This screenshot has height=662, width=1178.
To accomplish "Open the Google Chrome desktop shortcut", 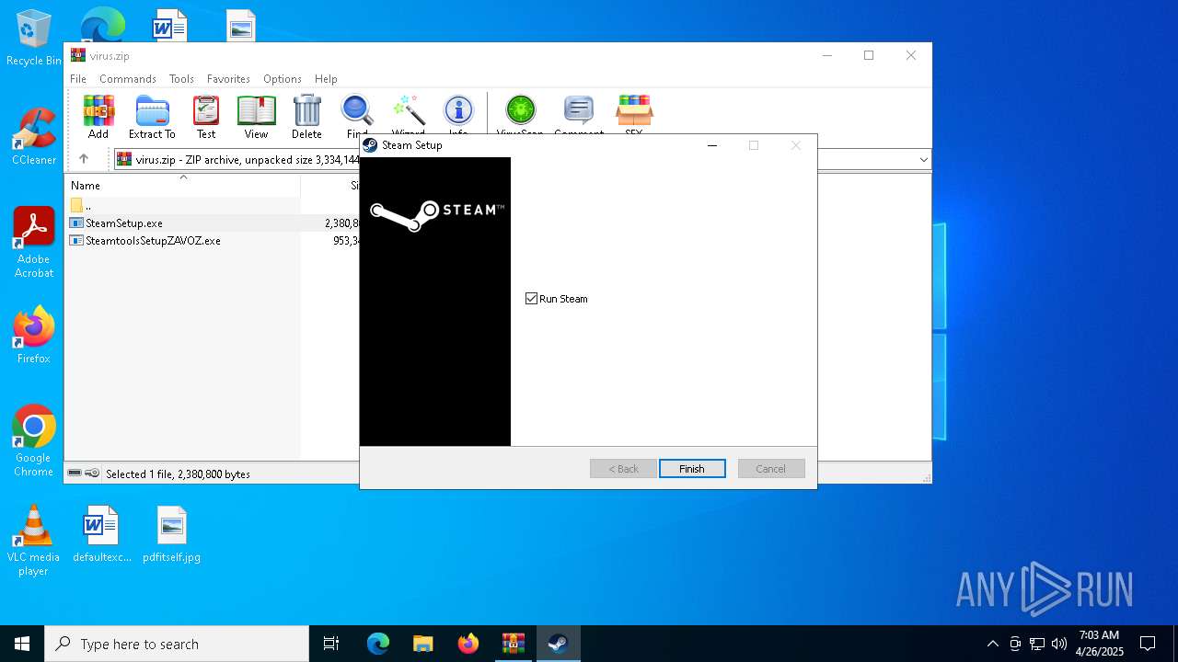I will [33, 441].
